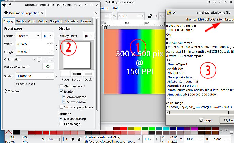Open the Display units dropdown
234x143 pixels.
pyautogui.click(x=89, y=36)
